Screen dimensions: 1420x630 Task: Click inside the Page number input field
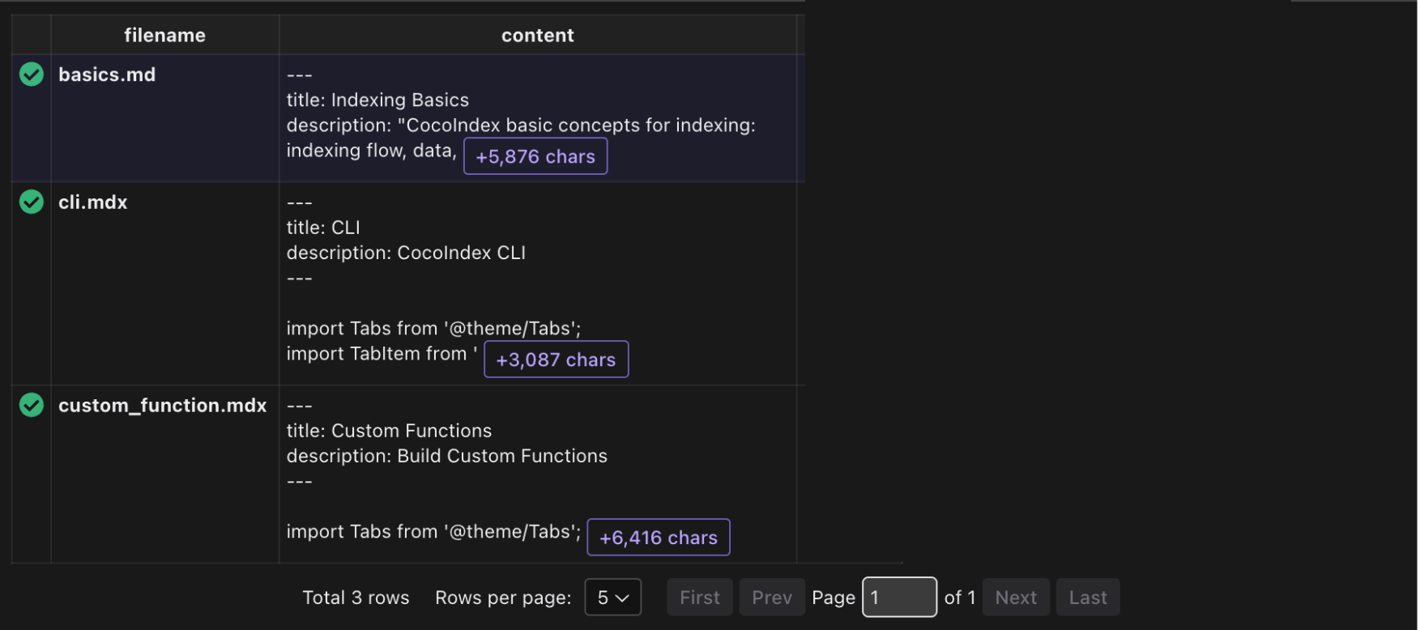[899, 597]
